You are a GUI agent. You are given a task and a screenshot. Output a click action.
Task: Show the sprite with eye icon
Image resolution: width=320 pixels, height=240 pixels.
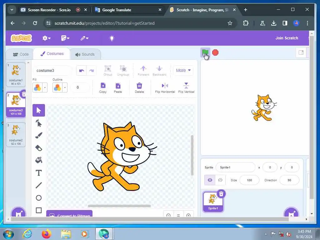coord(210,180)
